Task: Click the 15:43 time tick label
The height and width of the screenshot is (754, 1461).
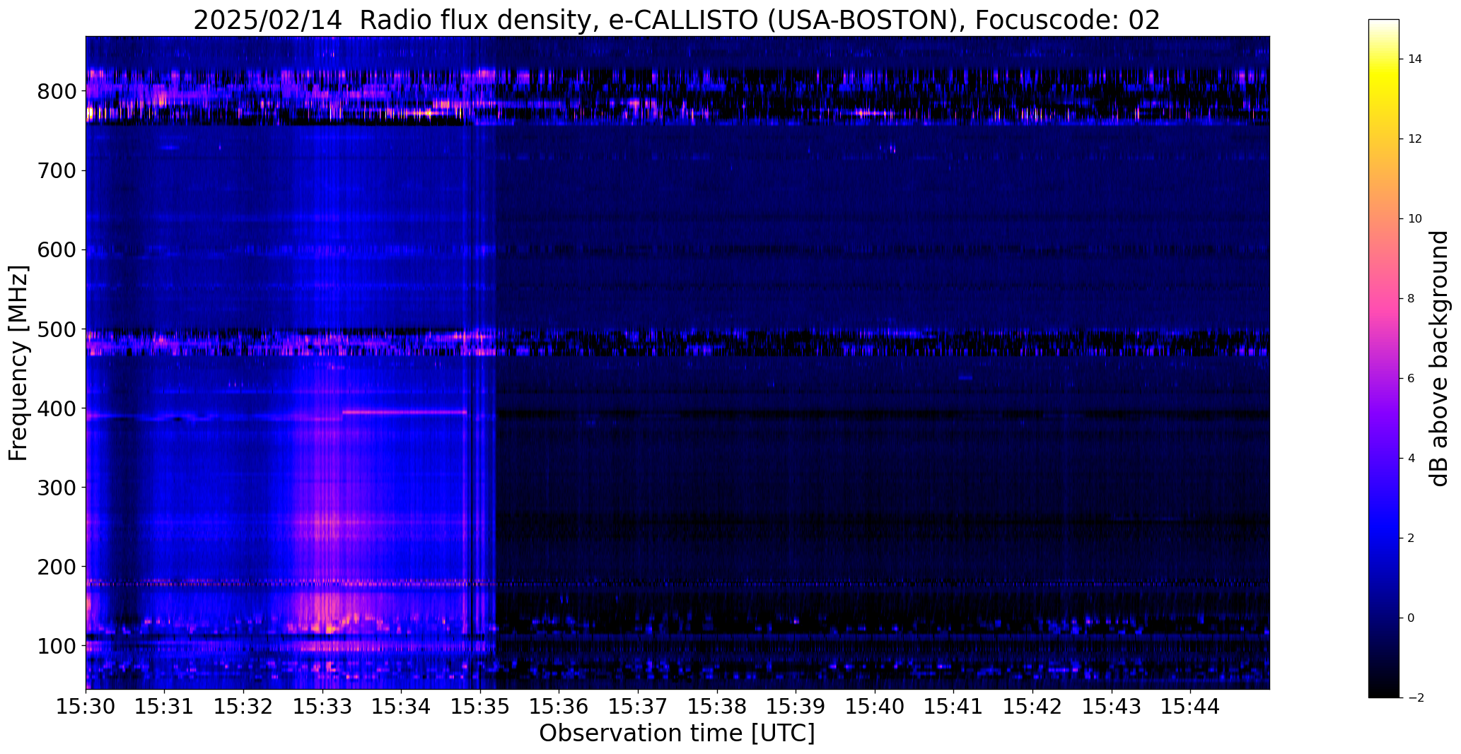Action: pos(1112,707)
